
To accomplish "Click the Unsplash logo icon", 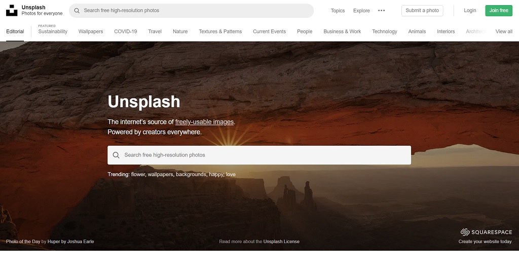I will click(x=12, y=10).
